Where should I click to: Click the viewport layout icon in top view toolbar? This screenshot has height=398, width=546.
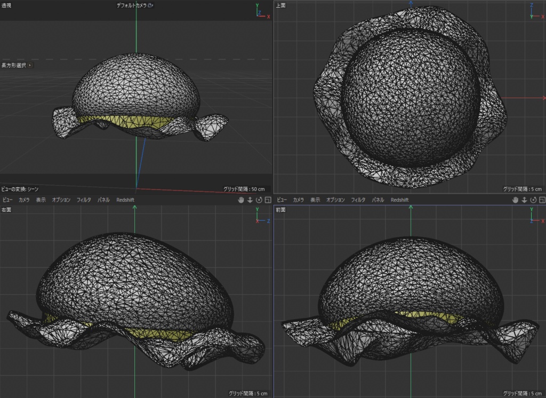pyautogui.click(x=541, y=200)
